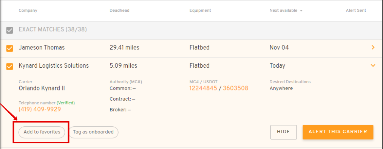
Task: Click the Next available column label
Action: (283, 11)
